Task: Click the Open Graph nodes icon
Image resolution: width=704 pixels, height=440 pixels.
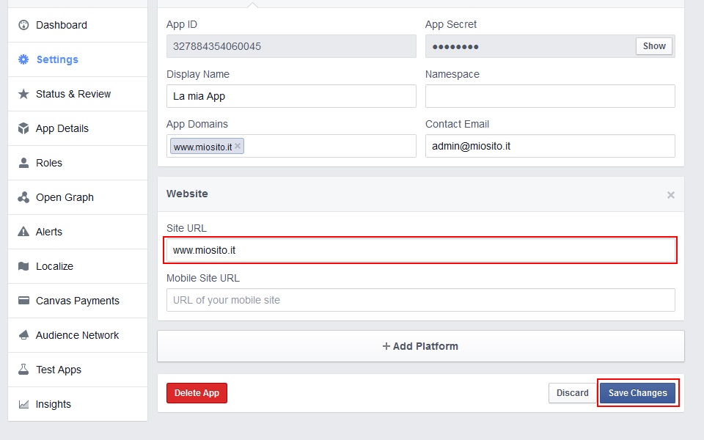Action: point(23,197)
